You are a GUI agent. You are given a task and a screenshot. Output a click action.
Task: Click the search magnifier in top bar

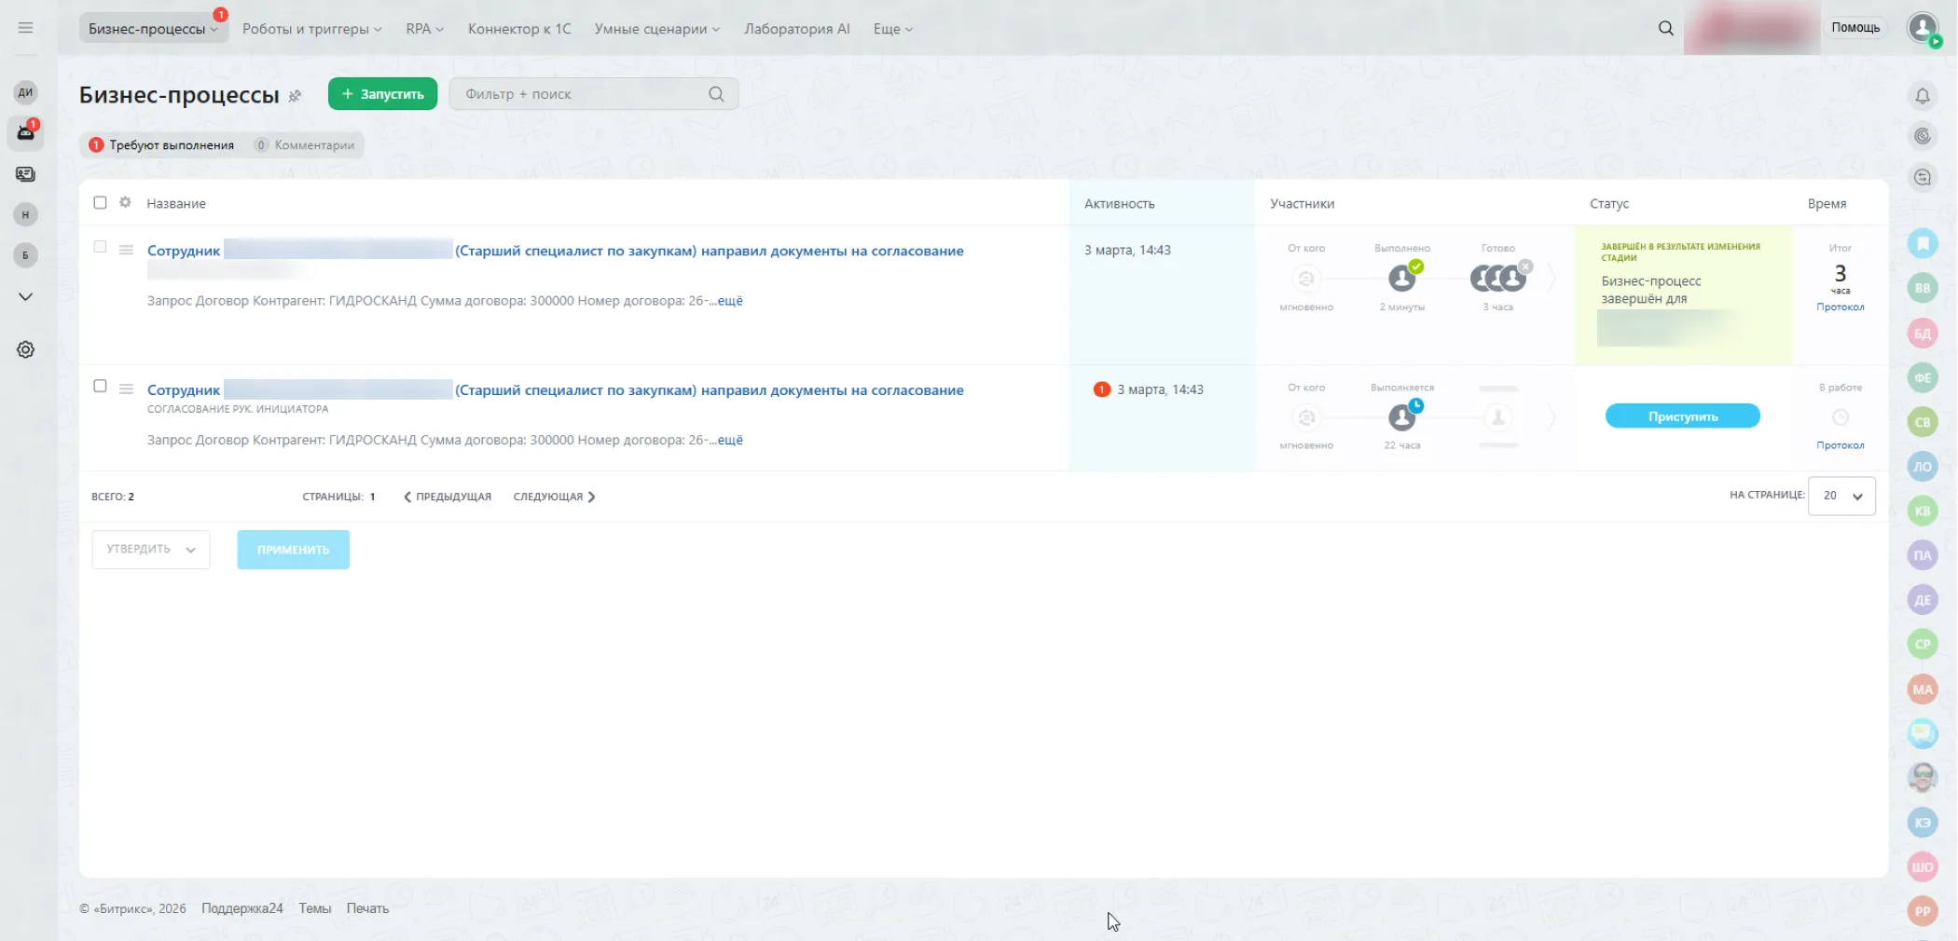click(x=1665, y=28)
